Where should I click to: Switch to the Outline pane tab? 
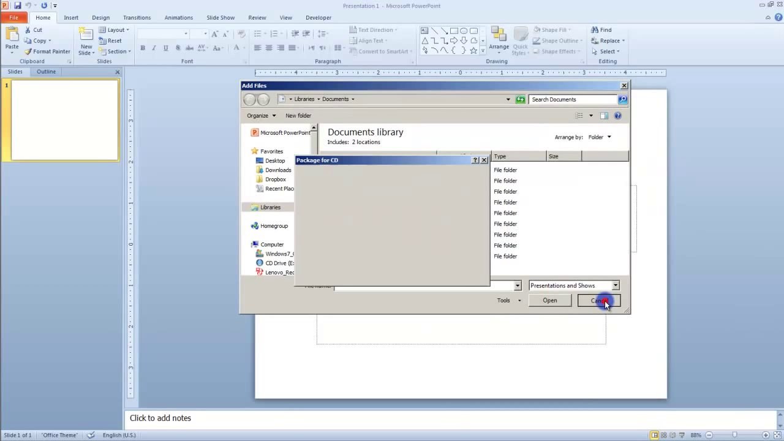click(46, 72)
